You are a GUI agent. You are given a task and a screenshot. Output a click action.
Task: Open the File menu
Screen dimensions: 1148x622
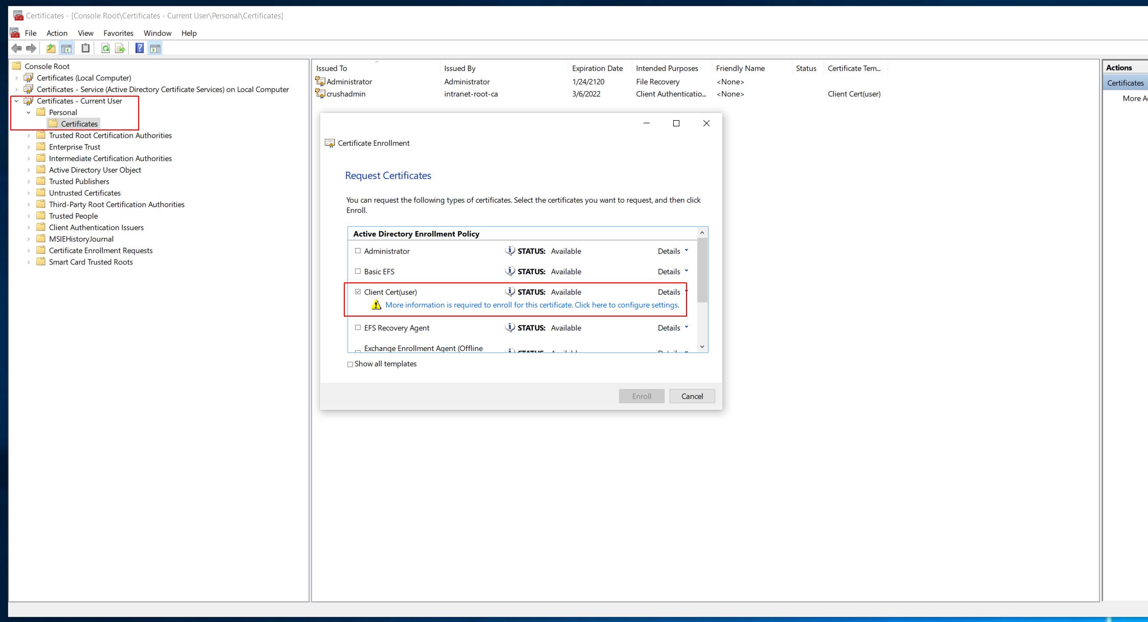31,33
